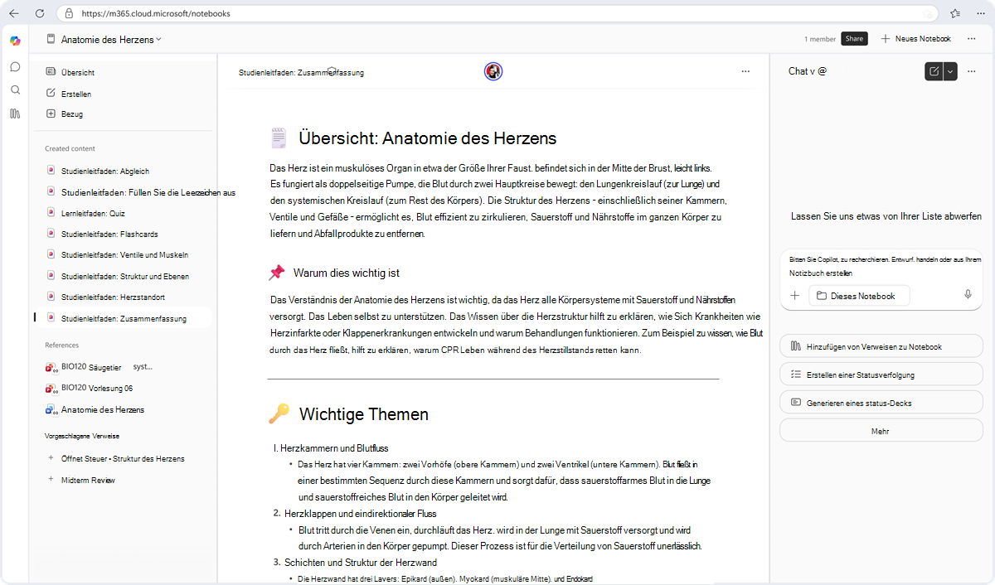Image resolution: width=995 pixels, height=585 pixels.
Task: Create Neues Notebook
Action: (x=915, y=39)
